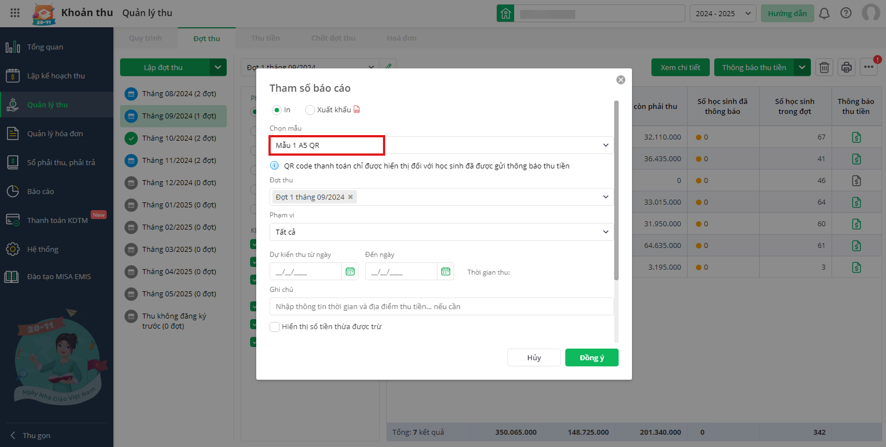Select the 'In' radio option
Screen dimensions: 886x447
coord(276,110)
